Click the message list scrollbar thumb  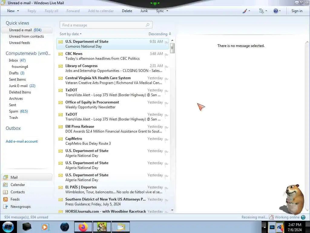[x=172, y=48]
